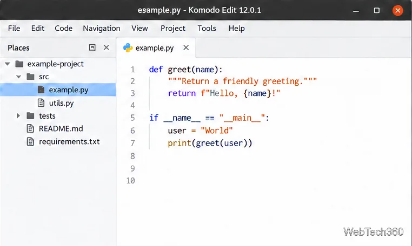Viewport: 412px width, 246px height.
Task: Click the requirements.txt file icon
Action: point(30,141)
